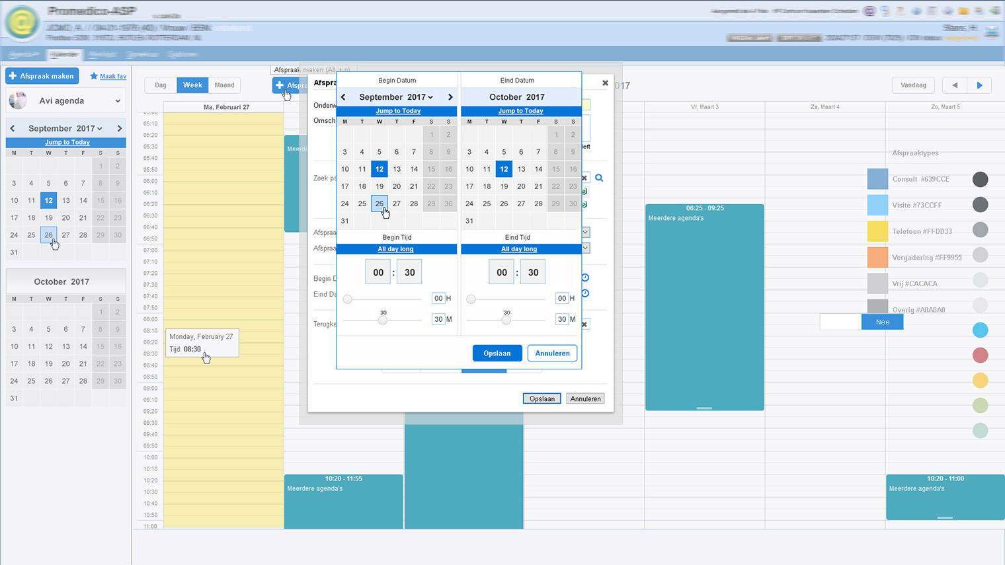Go to next month in Begin Datum picker

coord(450,97)
